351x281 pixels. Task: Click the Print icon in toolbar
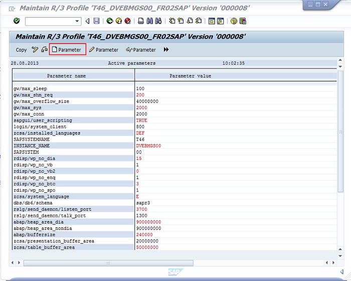[141, 21]
